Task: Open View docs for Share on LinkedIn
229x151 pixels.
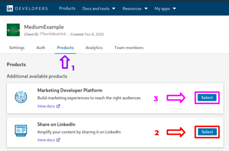Action: click(x=46, y=140)
